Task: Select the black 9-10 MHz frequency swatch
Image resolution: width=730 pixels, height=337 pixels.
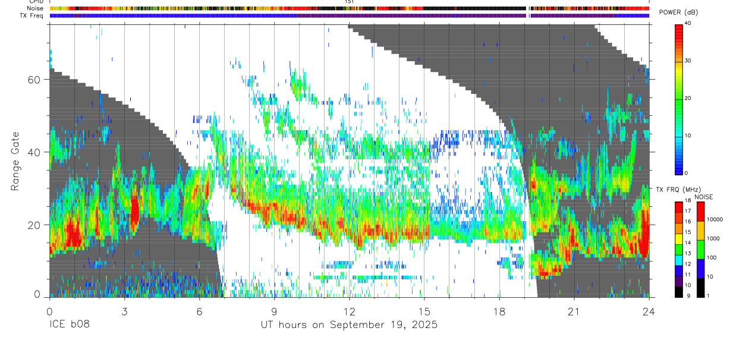Action: 678,291
